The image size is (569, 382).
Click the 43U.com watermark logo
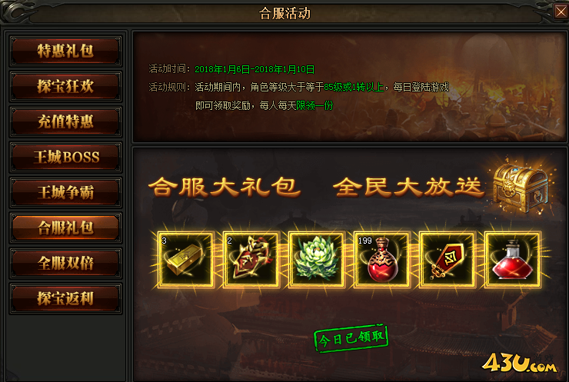pyautogui.click(x=520, y=363)
